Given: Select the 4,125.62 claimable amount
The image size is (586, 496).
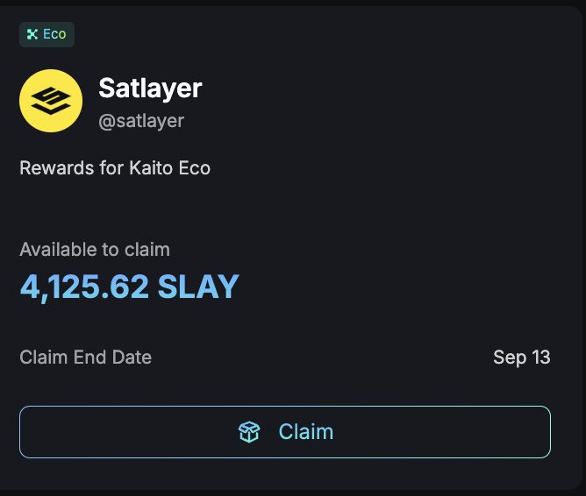Looking at the screenshot, I should pos(84,287).
